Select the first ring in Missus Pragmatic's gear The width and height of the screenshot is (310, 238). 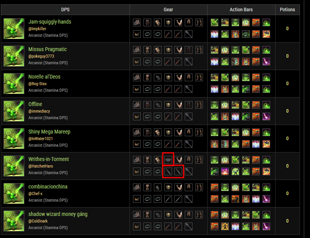point(147,62)
